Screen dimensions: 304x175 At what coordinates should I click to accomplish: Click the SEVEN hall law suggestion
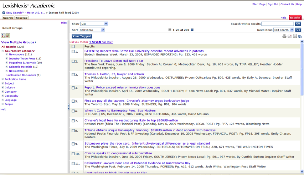click(x=101, y=42)
